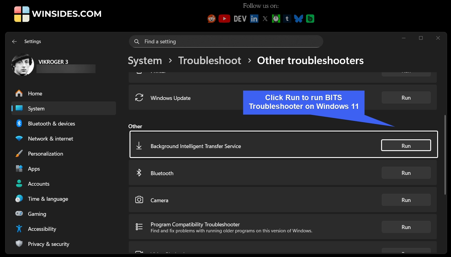Screen dimensions: 451x257
Task: Open the LinkedIn icon
Action: [254, 18]
